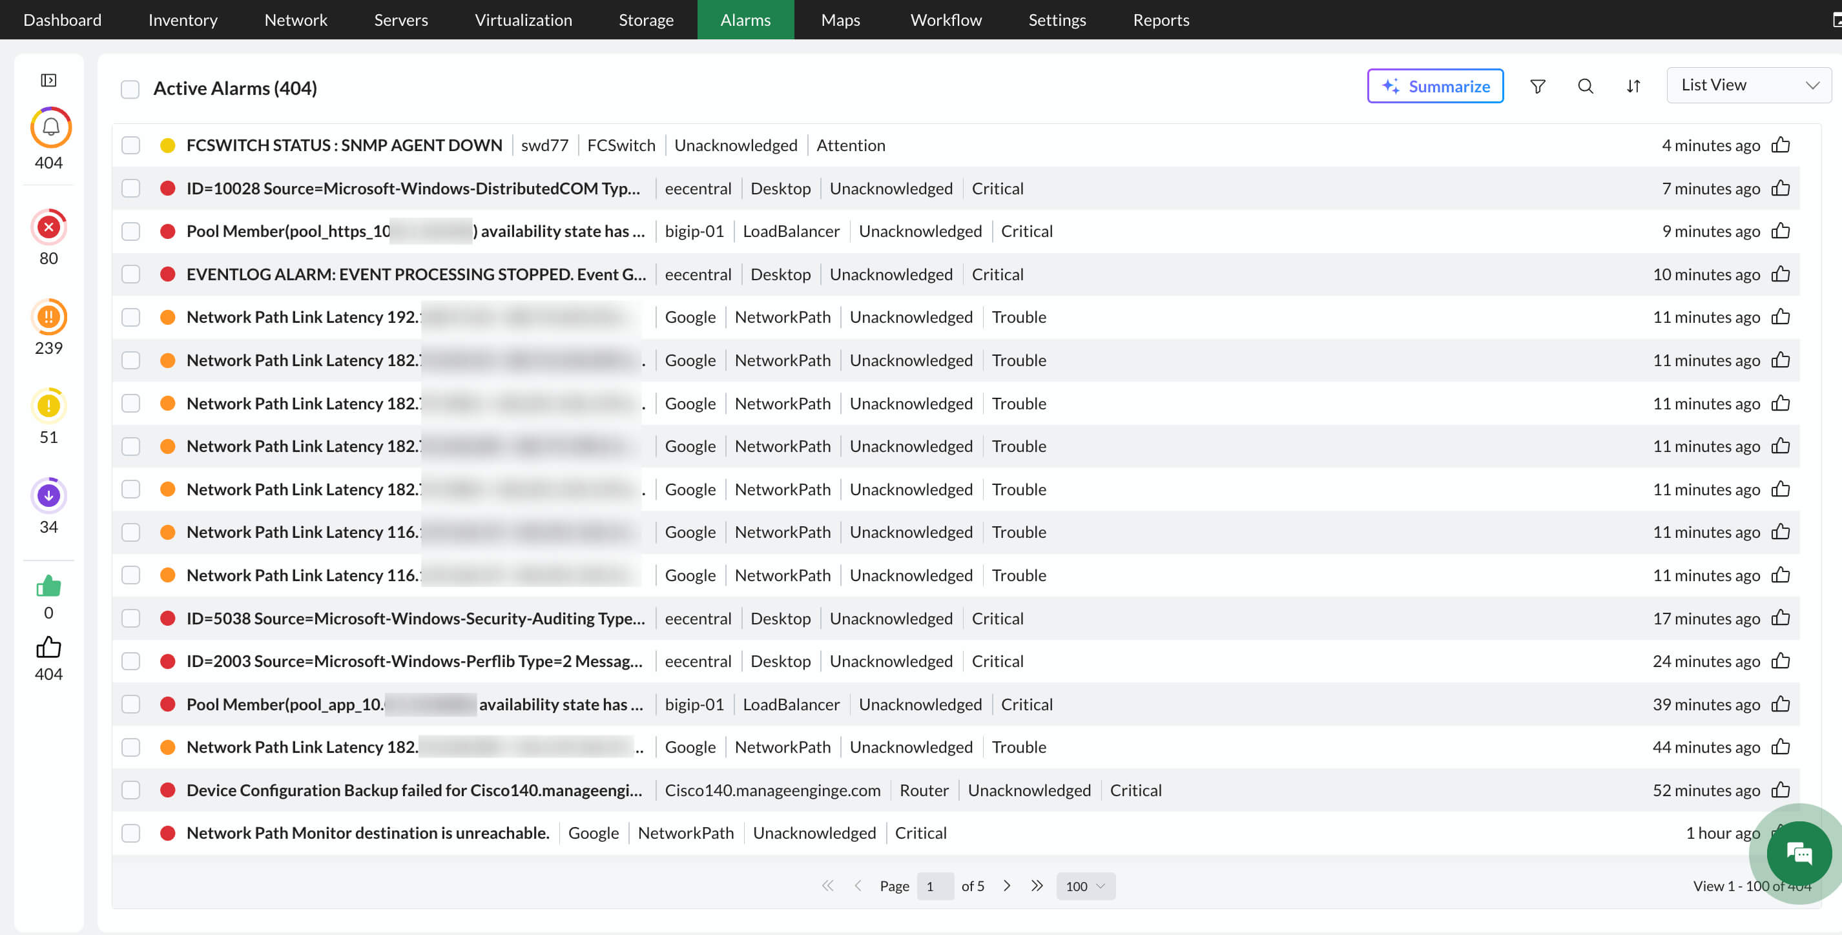The image size is (1842, 935).
Task: Open the sort order arrows icon
Action: [1633, 87]
